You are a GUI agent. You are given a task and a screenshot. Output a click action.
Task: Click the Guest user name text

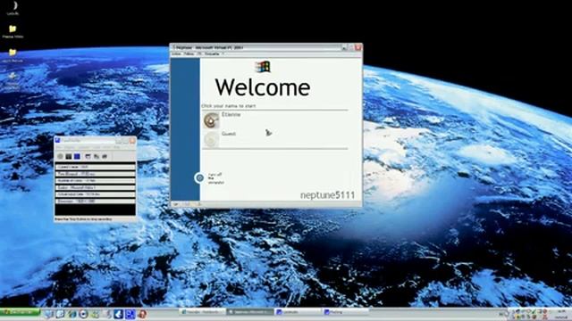click(229, 134)
